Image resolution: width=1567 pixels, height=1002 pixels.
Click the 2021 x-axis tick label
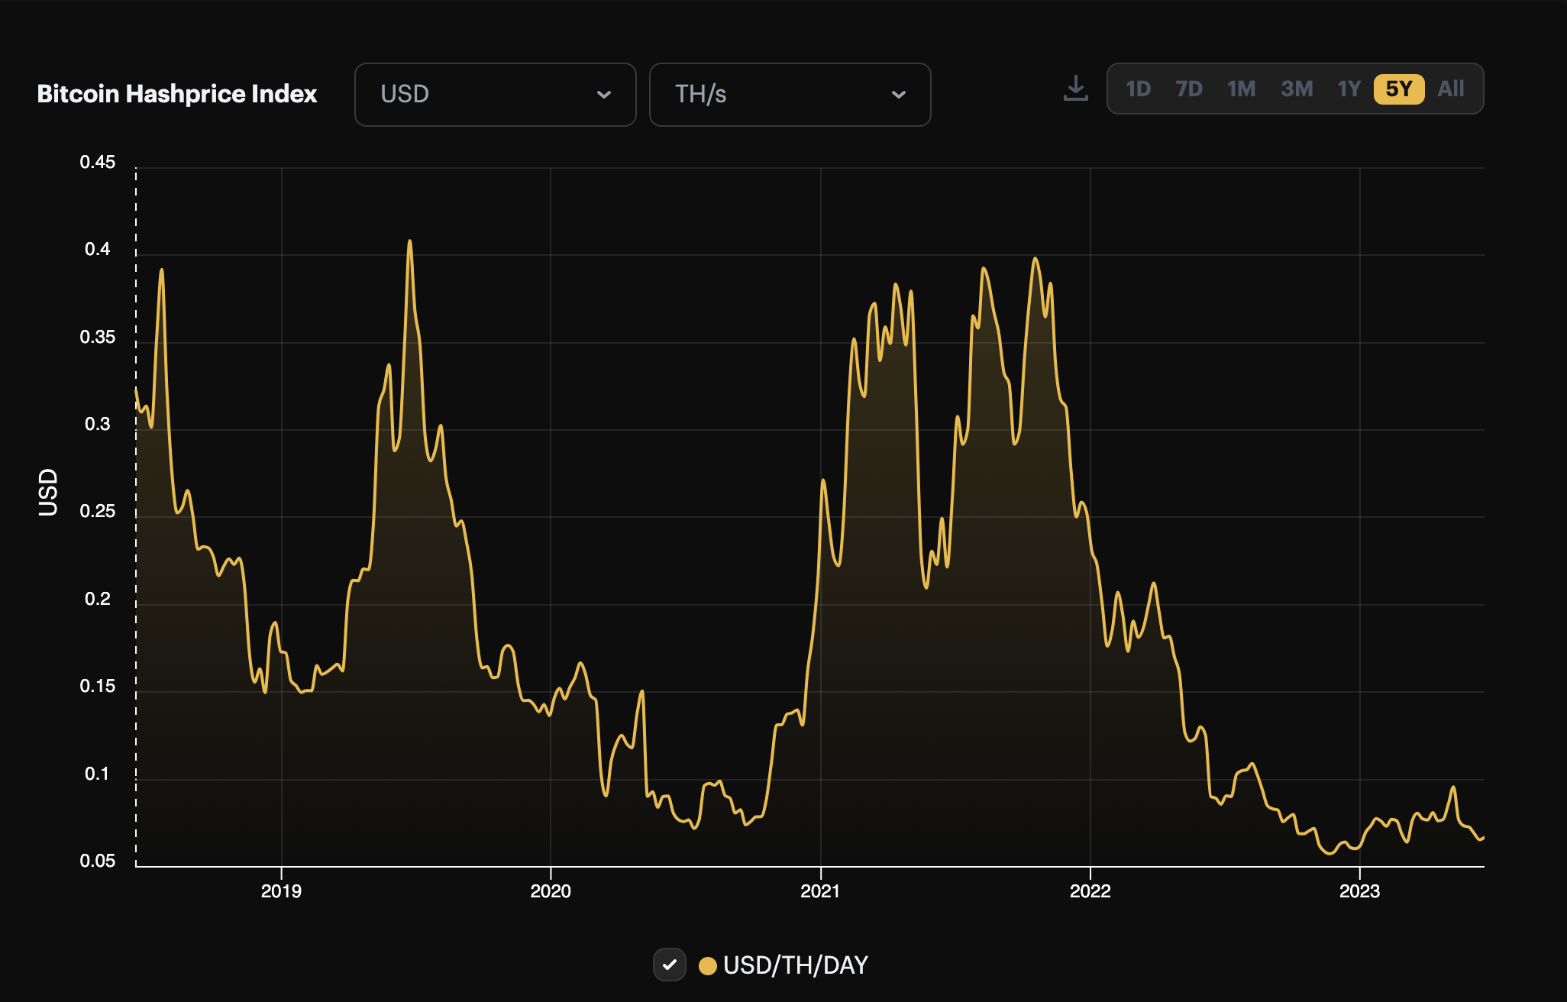pos(820,891)
